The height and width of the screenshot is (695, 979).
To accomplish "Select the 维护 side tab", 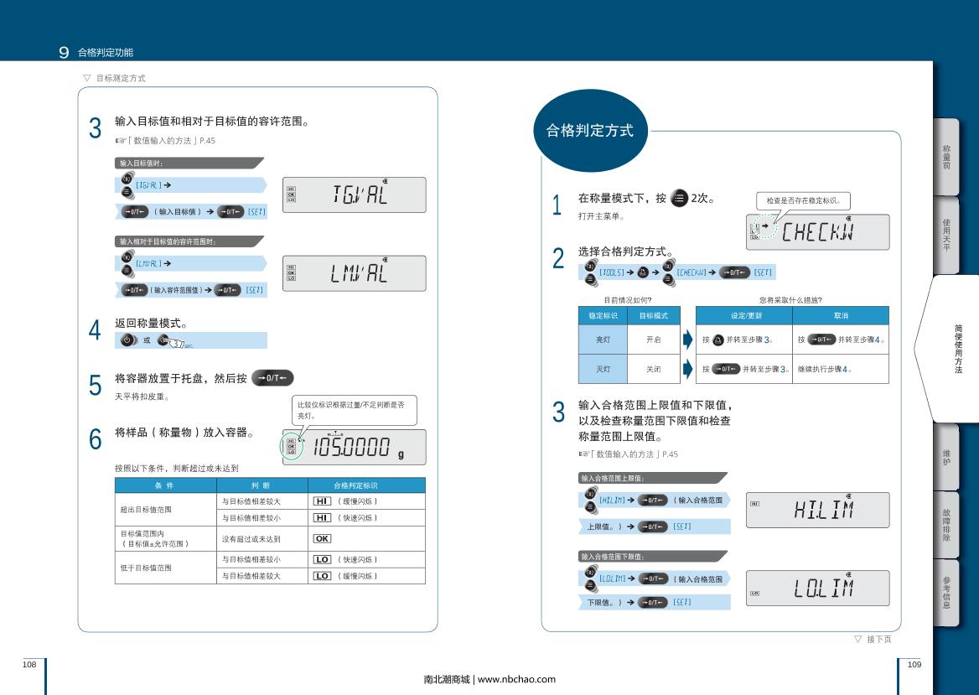I will click(946, 457).
